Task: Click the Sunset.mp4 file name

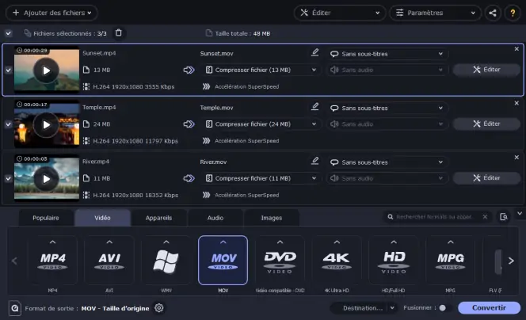Action: click(x=99, y=53)
